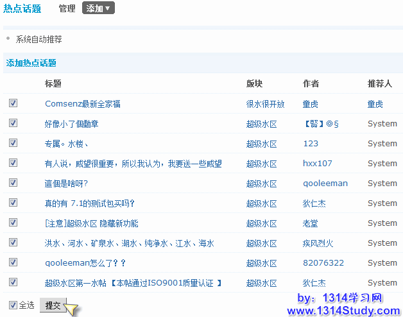Viewport: 403px width, 317px height.
Task: Open topic 真的有 7.1的测试包买吗?
Action: 89,203
